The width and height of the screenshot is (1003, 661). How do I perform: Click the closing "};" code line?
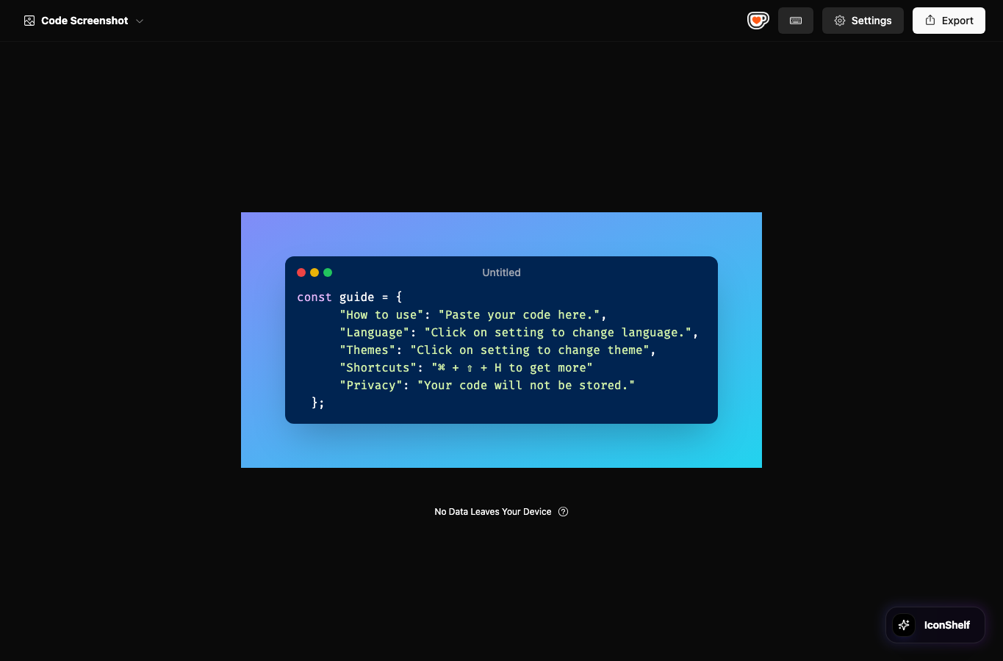[317, 403]
